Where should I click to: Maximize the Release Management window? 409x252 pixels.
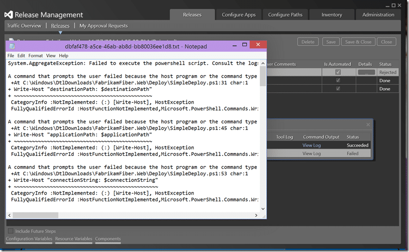click(x=394, y=5)
